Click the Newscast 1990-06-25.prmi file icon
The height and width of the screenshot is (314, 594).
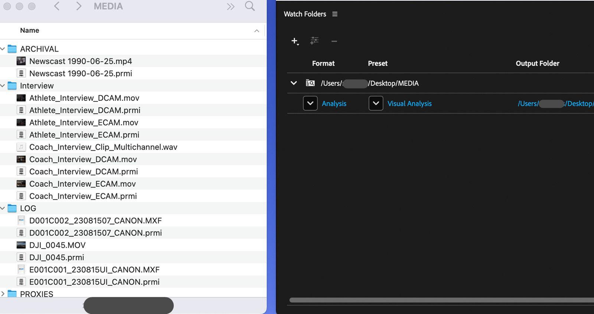click(x=21, y=73)
